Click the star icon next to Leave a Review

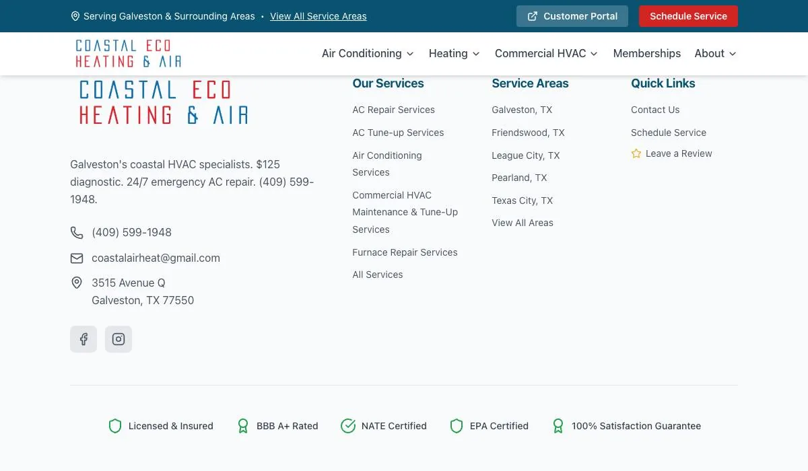click(x=636, y=153)
